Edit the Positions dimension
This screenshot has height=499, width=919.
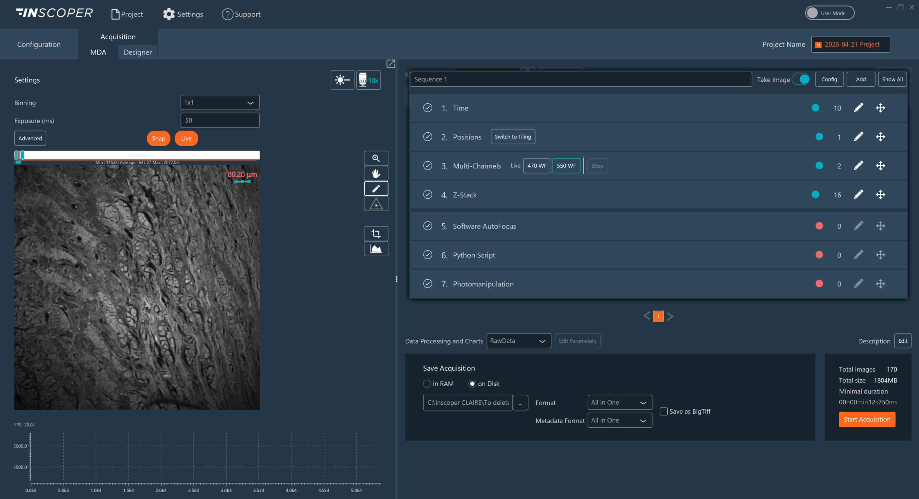coord(858,137)
